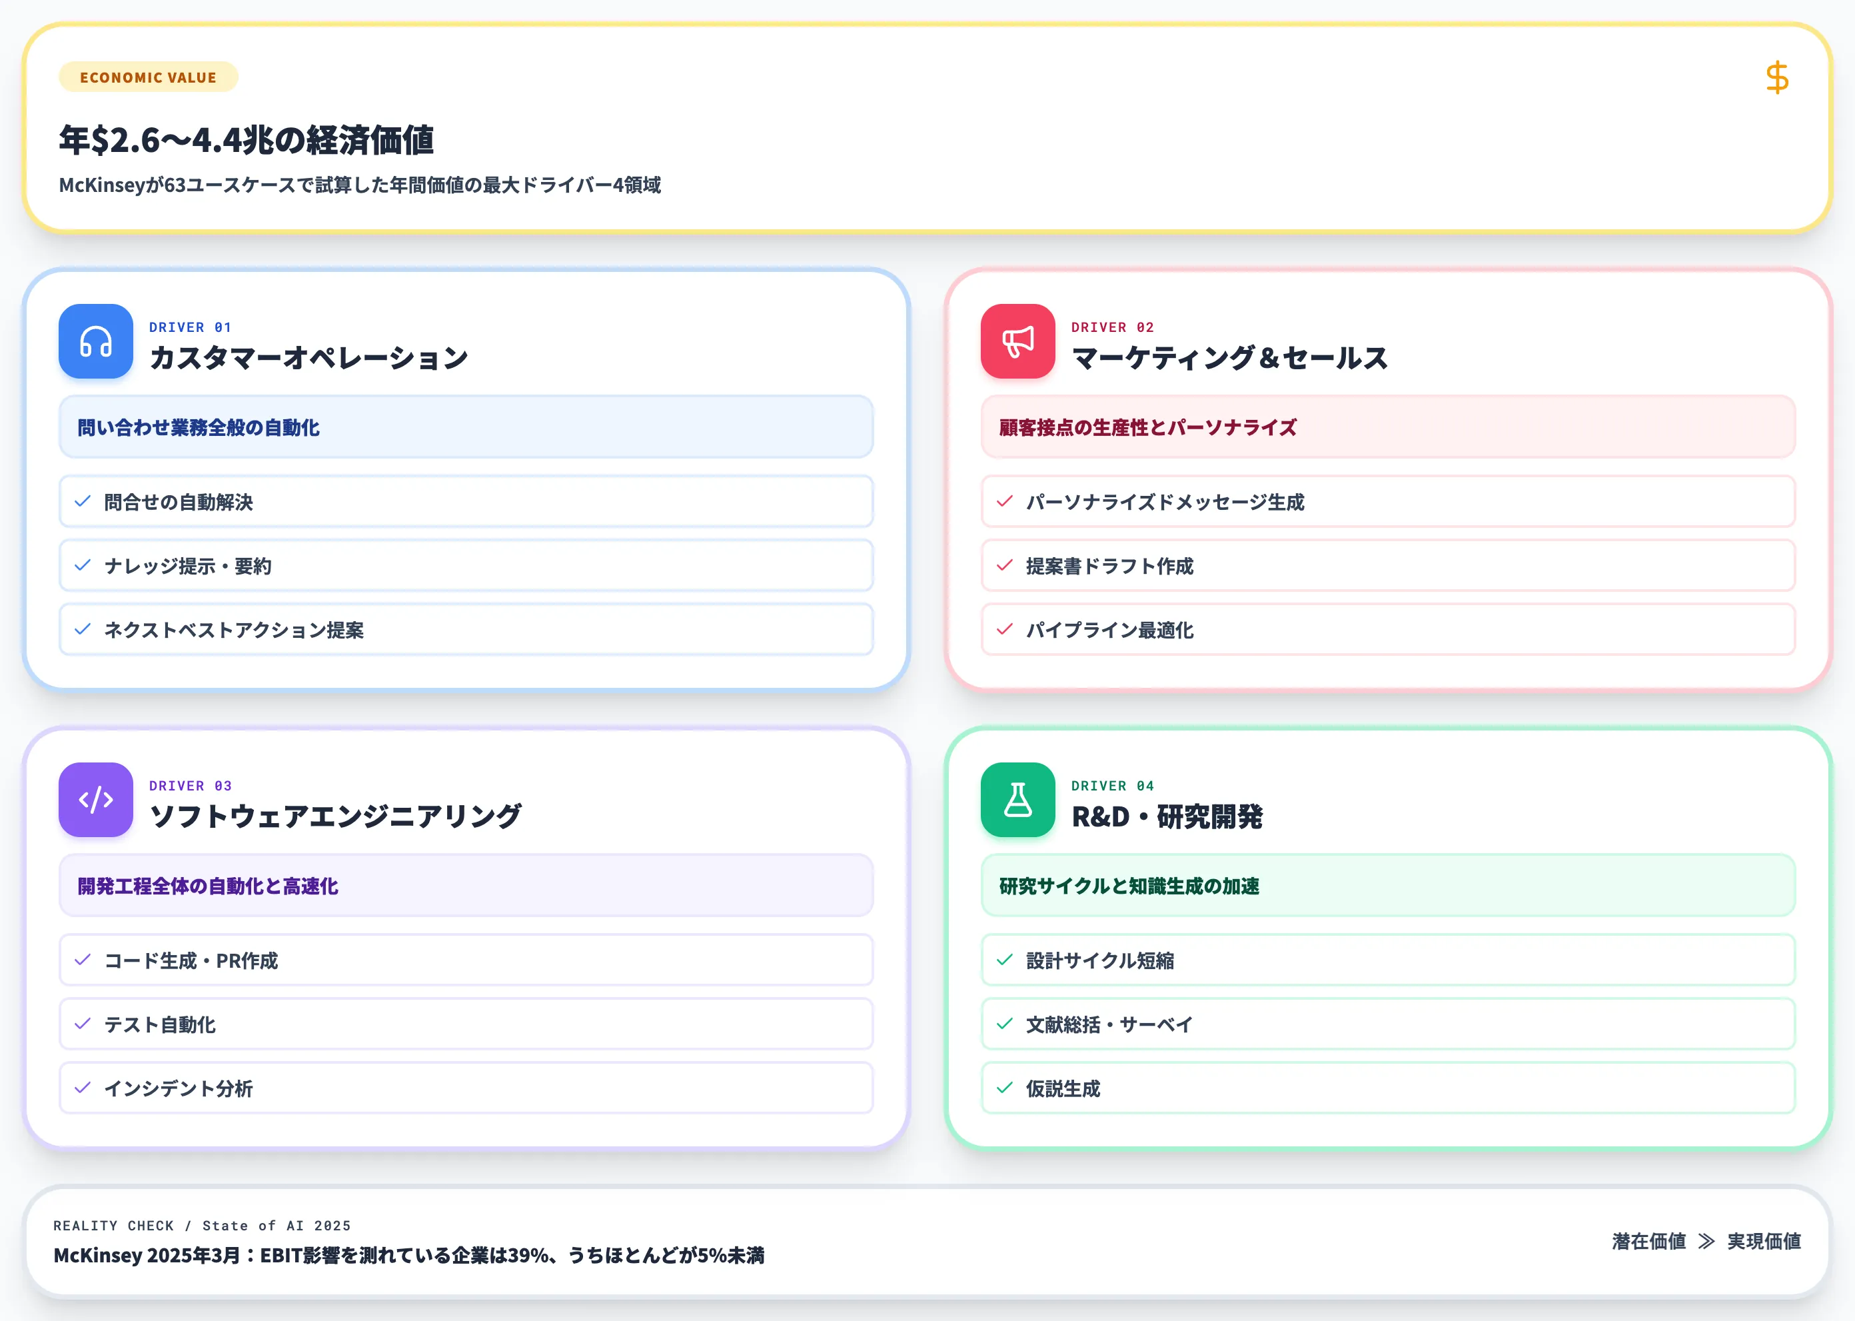This screenshot has width=1855, height=1321.
Task: Click the double chevron between 潜在価値 and 実現価値
Action: click(x=1706, y=1241)
